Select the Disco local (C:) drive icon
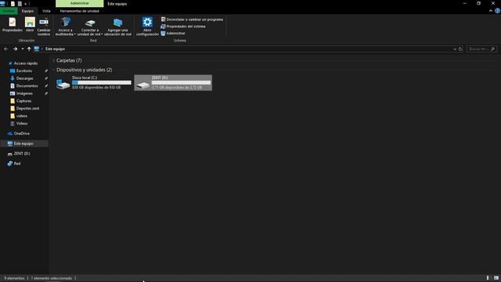The image size is (501, 282). coord(63,84)
